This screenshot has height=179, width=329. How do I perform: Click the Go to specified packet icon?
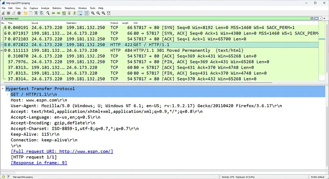64,13
